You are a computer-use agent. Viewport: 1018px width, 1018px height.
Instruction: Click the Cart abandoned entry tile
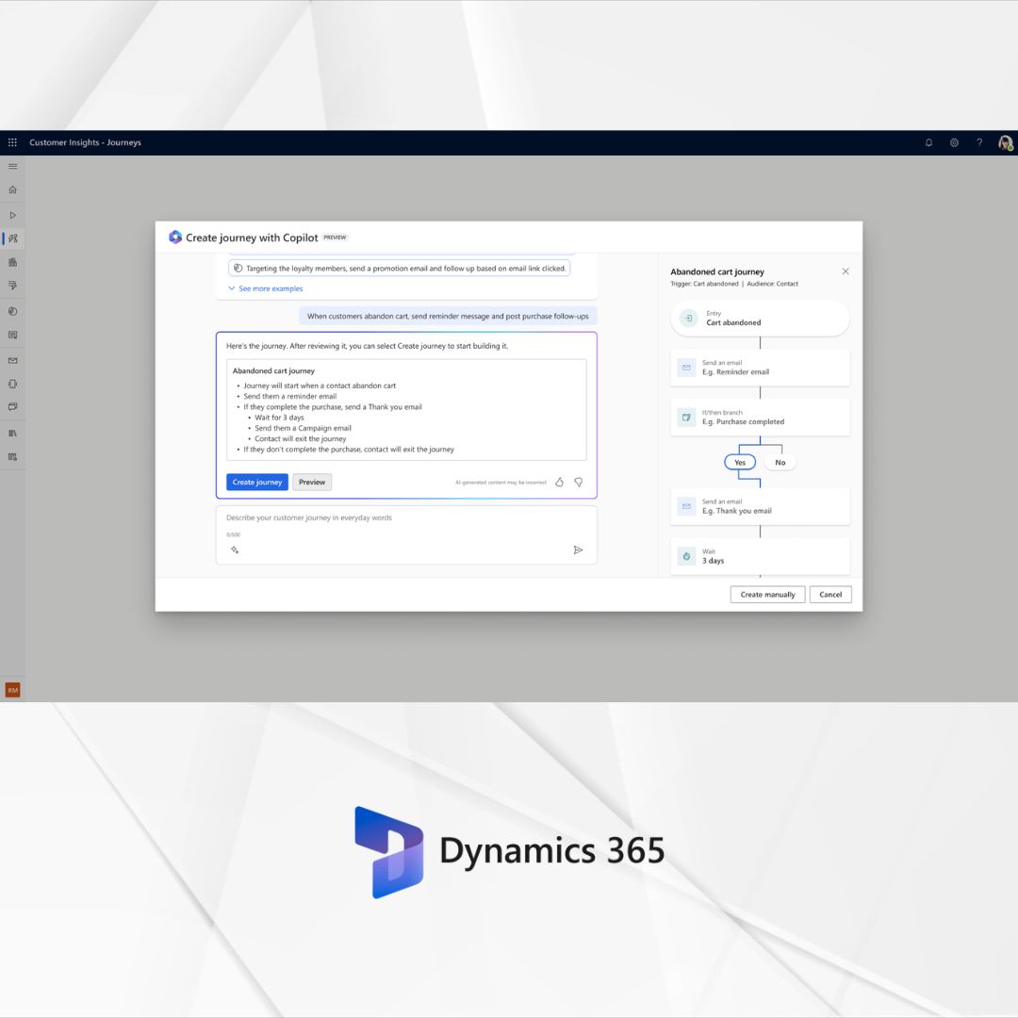coord(760,319)
